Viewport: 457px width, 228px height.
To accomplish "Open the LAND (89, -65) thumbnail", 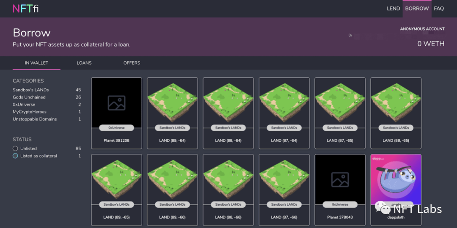I will coord(117,179).
